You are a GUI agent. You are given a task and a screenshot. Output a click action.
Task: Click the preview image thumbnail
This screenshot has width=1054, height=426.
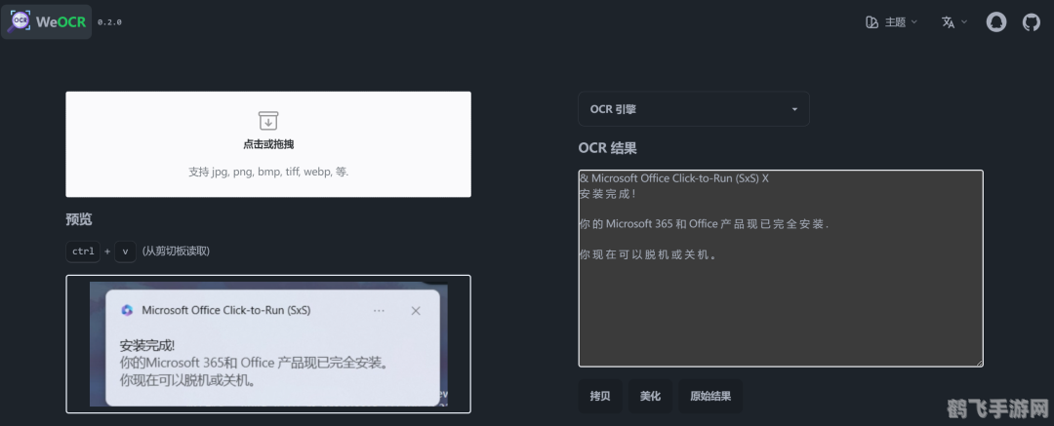tap(268, 344)
